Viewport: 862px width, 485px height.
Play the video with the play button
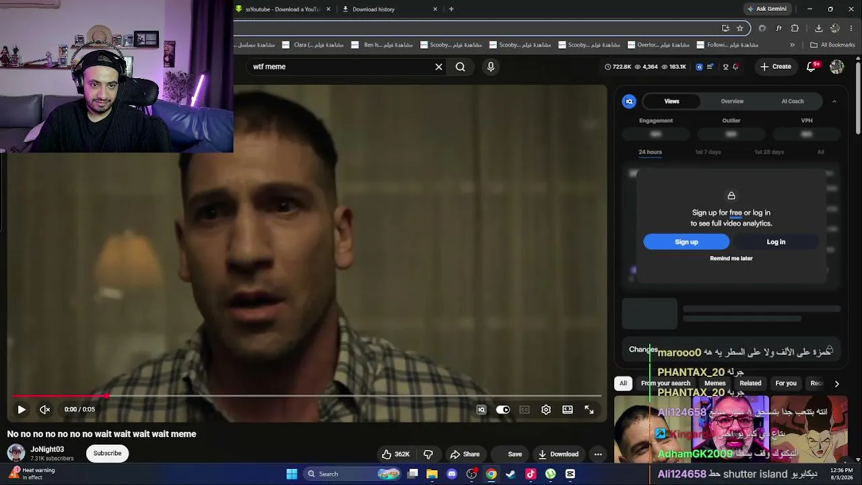pos(22,410)
